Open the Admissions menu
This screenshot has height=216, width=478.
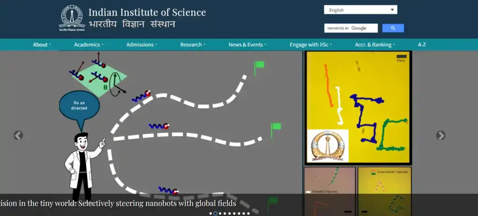point(141,45)
